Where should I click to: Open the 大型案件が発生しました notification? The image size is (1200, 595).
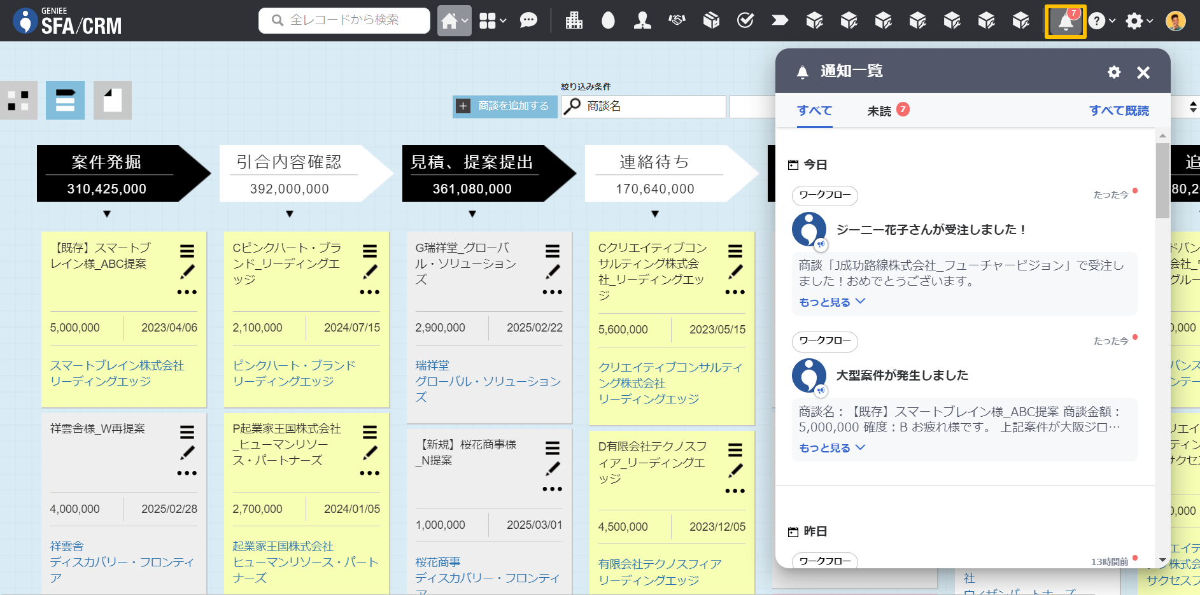click(902, 375)
